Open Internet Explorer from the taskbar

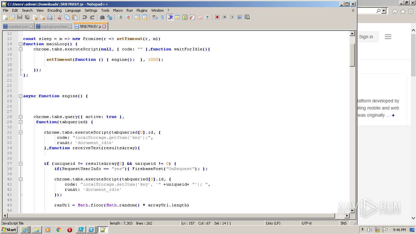(24, 230)
